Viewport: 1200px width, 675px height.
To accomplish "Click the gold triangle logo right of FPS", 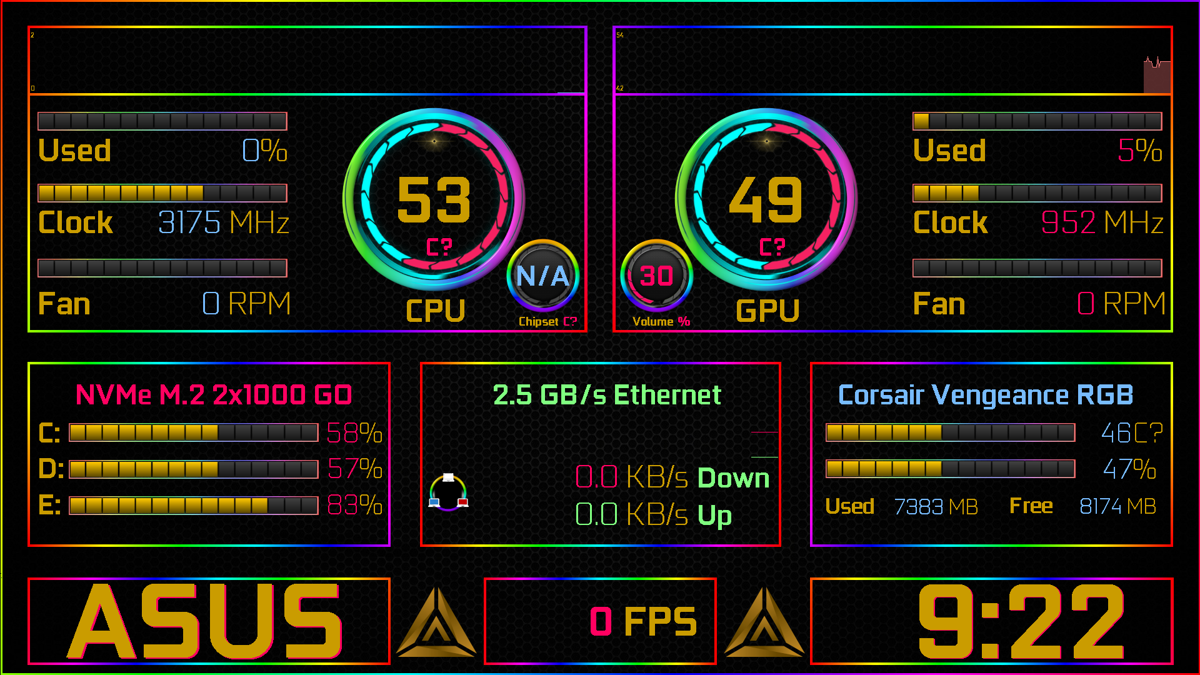I will tap(764, 622).
